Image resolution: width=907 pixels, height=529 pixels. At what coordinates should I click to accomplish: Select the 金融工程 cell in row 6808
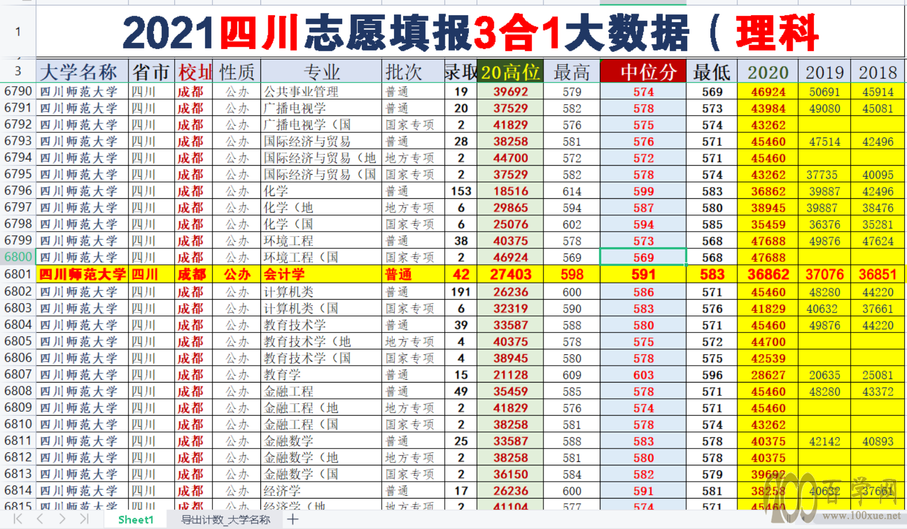pyautogui.click(x=321, y=391)
